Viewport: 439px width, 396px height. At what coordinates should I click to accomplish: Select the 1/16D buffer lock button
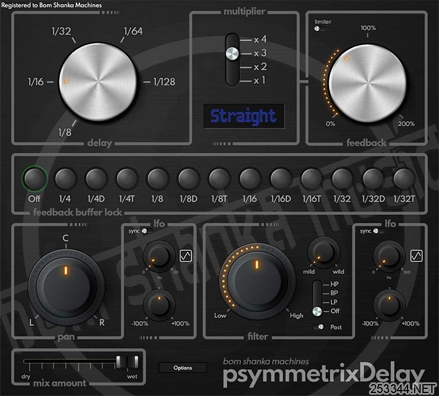coord(281,179)
